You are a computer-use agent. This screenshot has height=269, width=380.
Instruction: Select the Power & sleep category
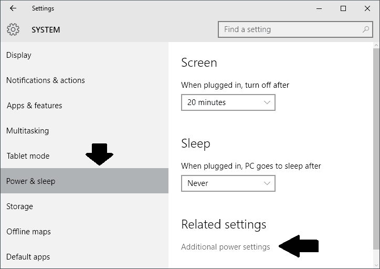(x=30, y=181)
